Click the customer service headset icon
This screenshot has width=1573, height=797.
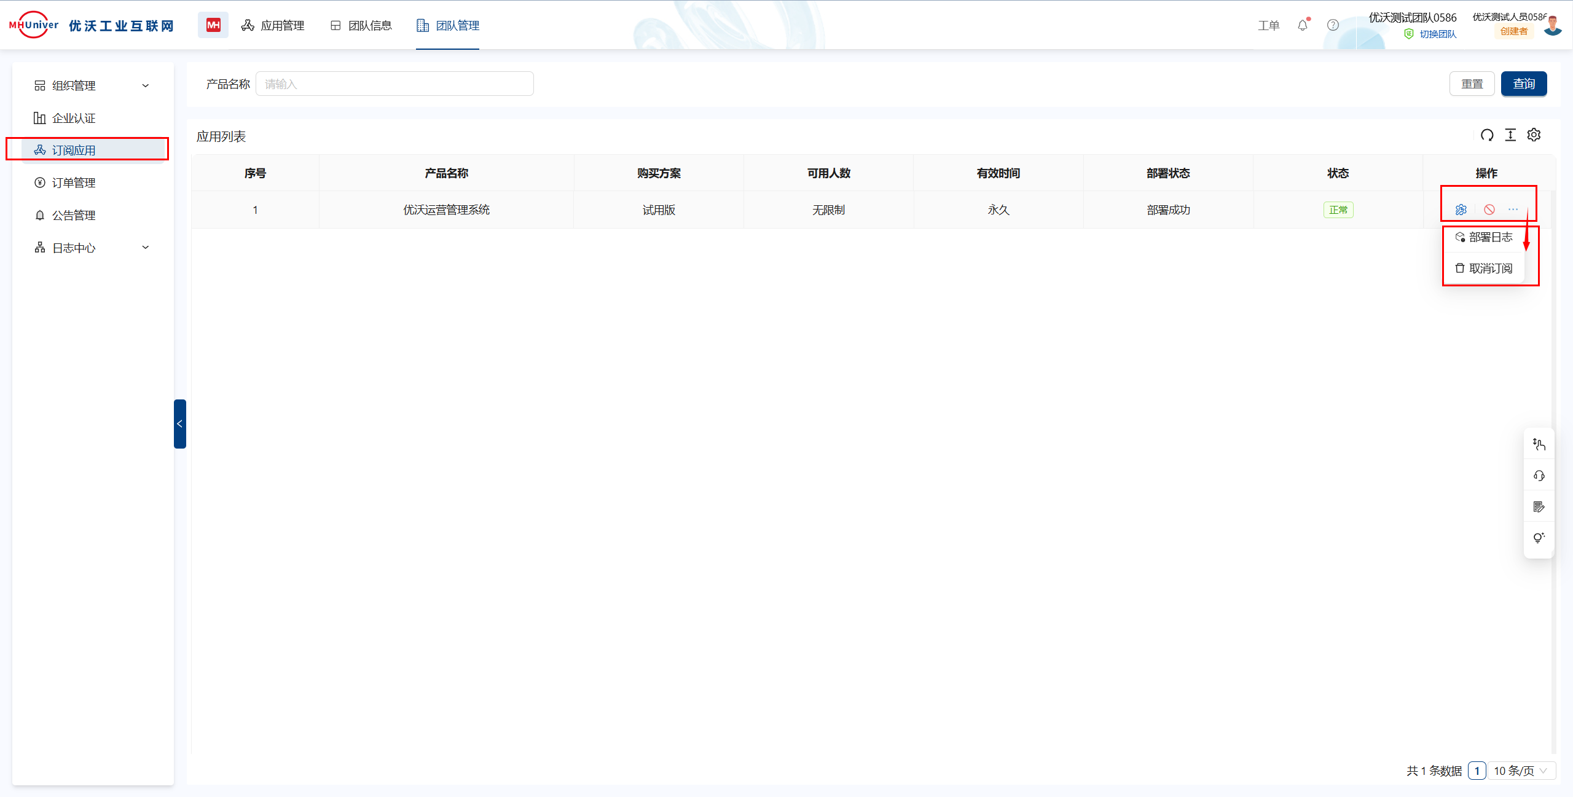pos(1539,476)
